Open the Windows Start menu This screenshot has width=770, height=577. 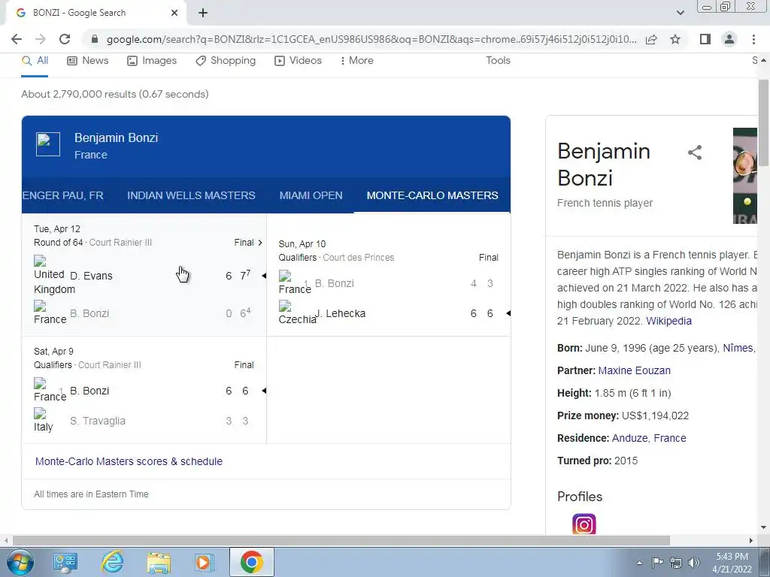[x=20, y=562]
